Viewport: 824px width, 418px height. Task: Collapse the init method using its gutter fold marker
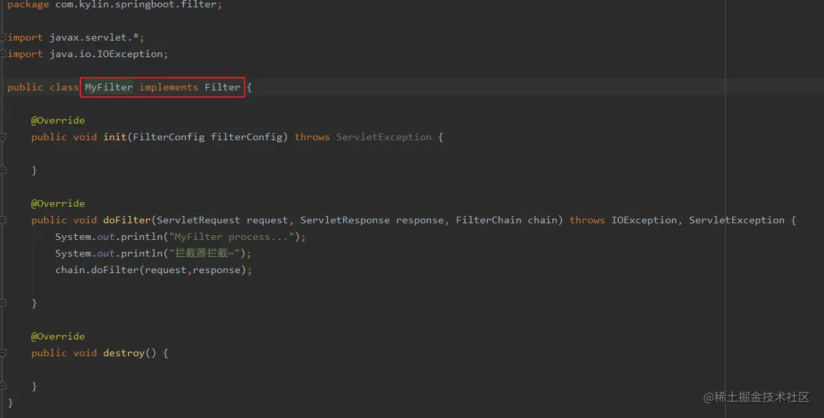click(x=3, y=137)
